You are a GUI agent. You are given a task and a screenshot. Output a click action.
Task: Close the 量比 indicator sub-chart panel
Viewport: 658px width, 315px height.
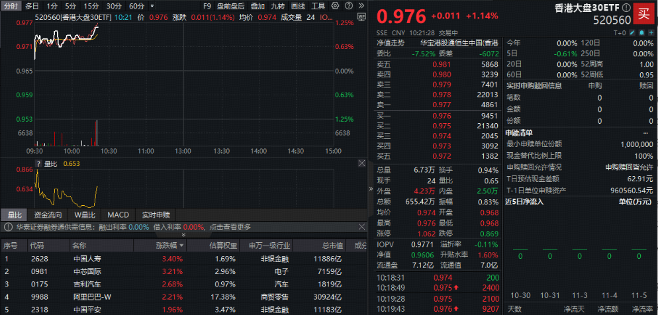tap(361, 163)
